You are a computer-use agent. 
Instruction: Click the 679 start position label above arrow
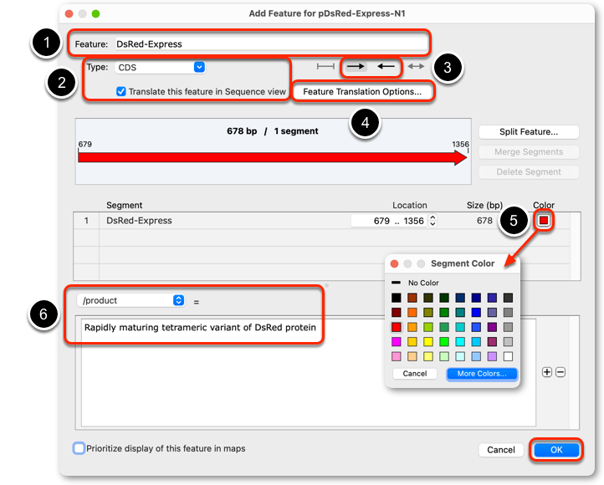point(84,145)
